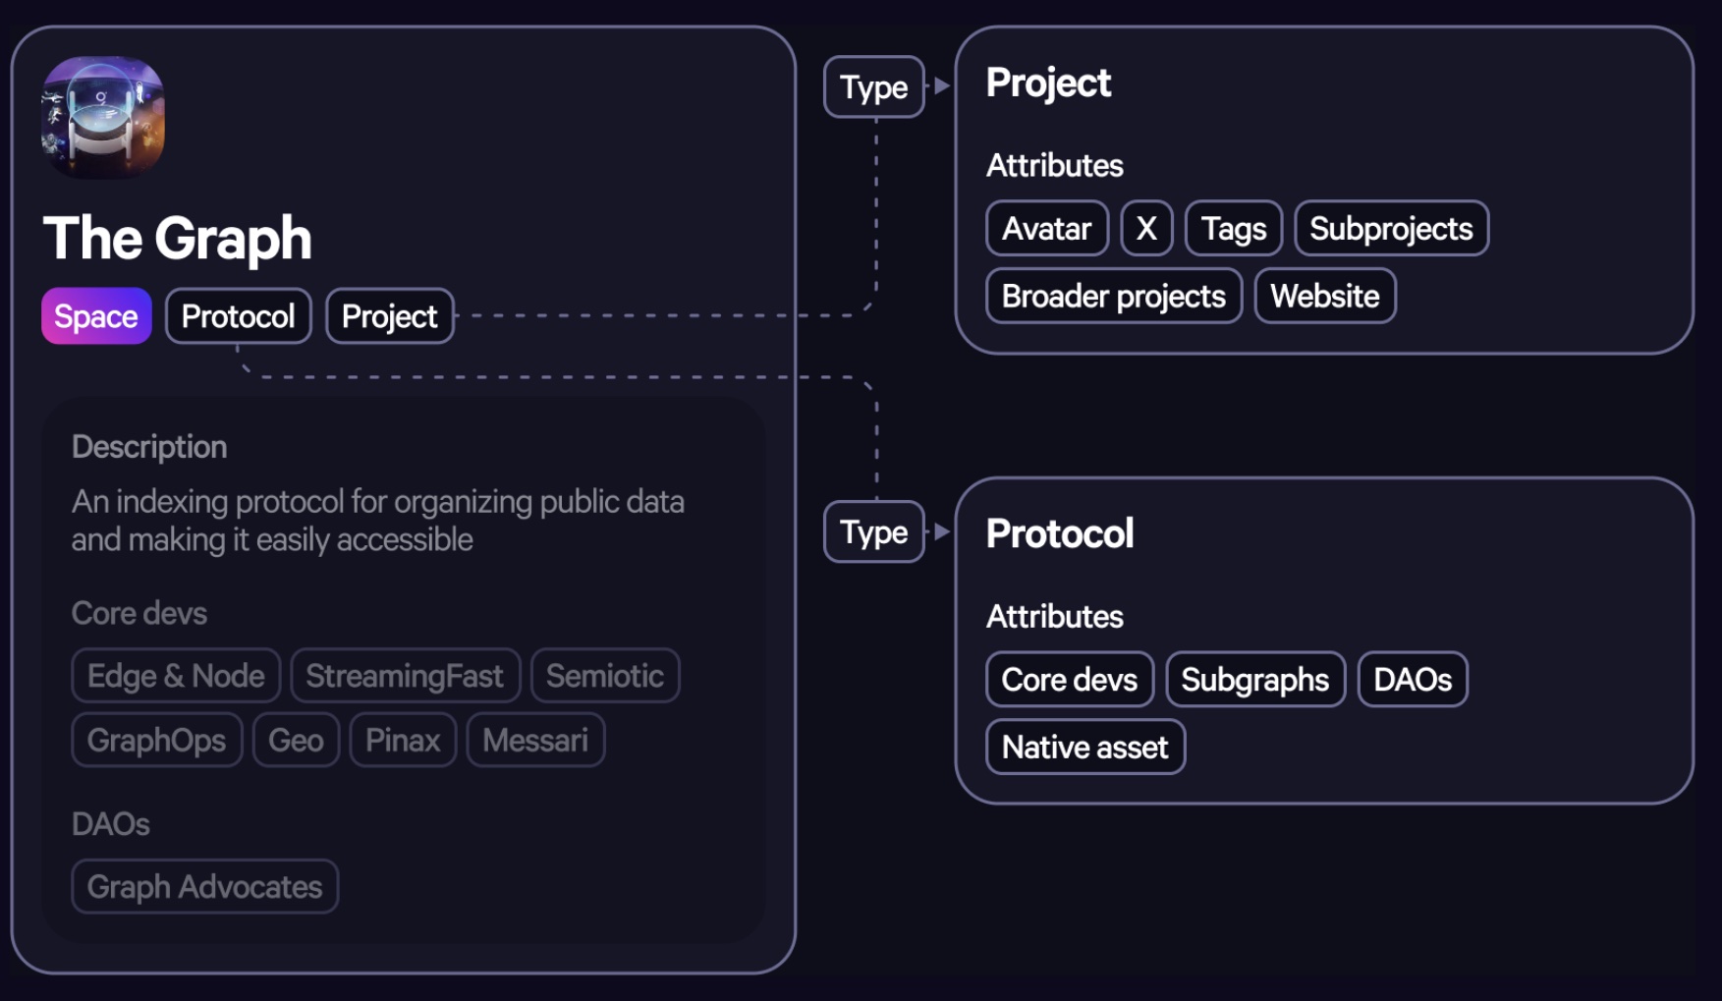
Task: Select the StreamingFast core dev chip
Action: click(405, 676)
